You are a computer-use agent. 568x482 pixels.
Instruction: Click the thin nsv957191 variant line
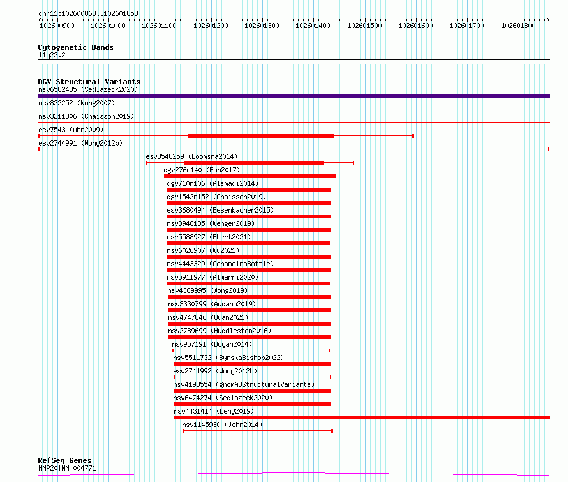click(251, 350)
